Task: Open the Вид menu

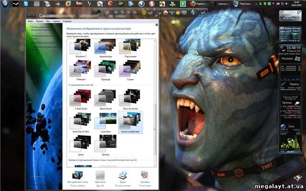Action: point(48,21)
